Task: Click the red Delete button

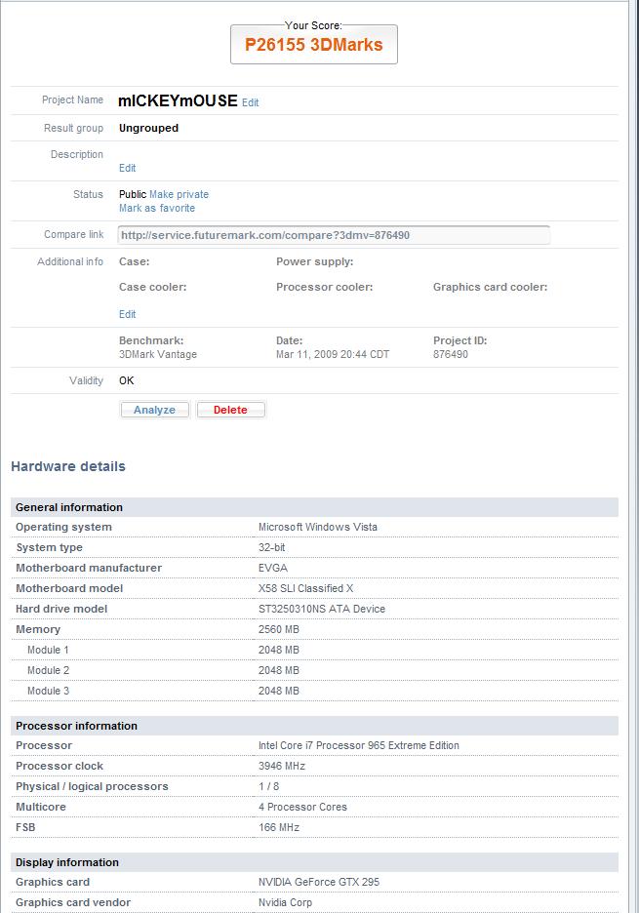Action: [230, 410]
